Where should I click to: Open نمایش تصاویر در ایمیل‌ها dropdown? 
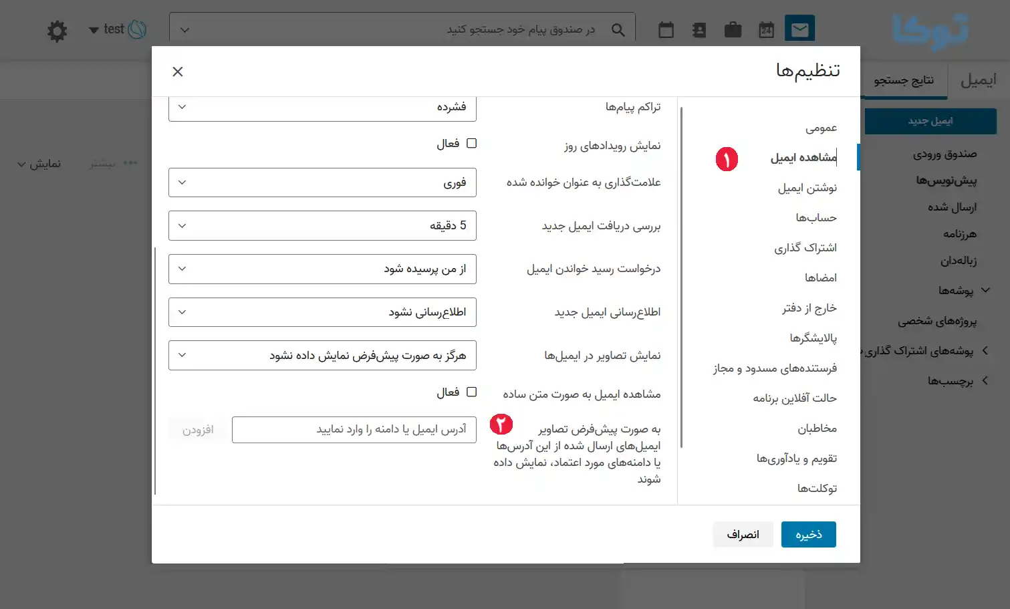(x=322, y=356)
